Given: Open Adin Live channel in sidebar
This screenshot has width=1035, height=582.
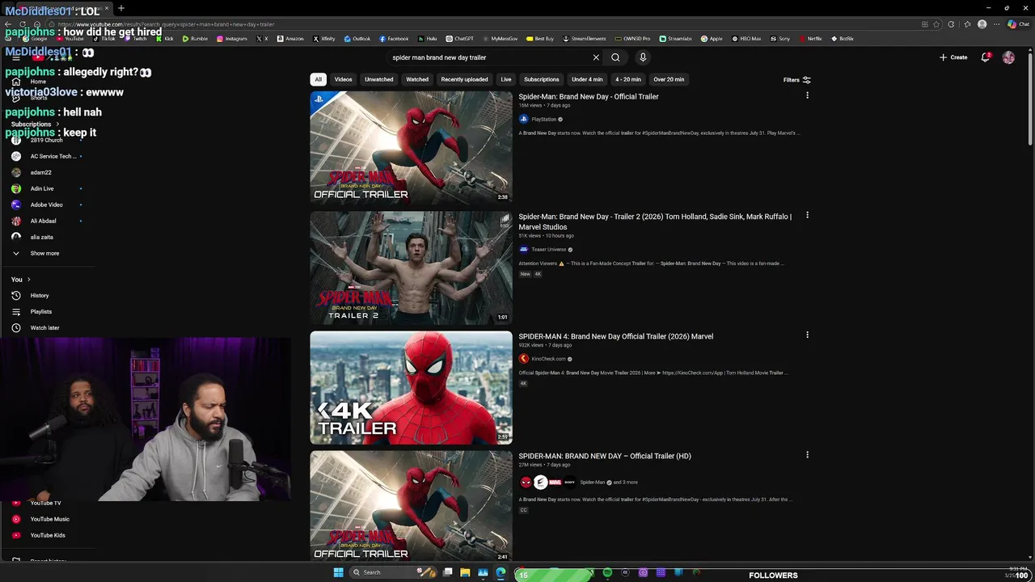Looking at the screenshot, I should click(42, 189).
